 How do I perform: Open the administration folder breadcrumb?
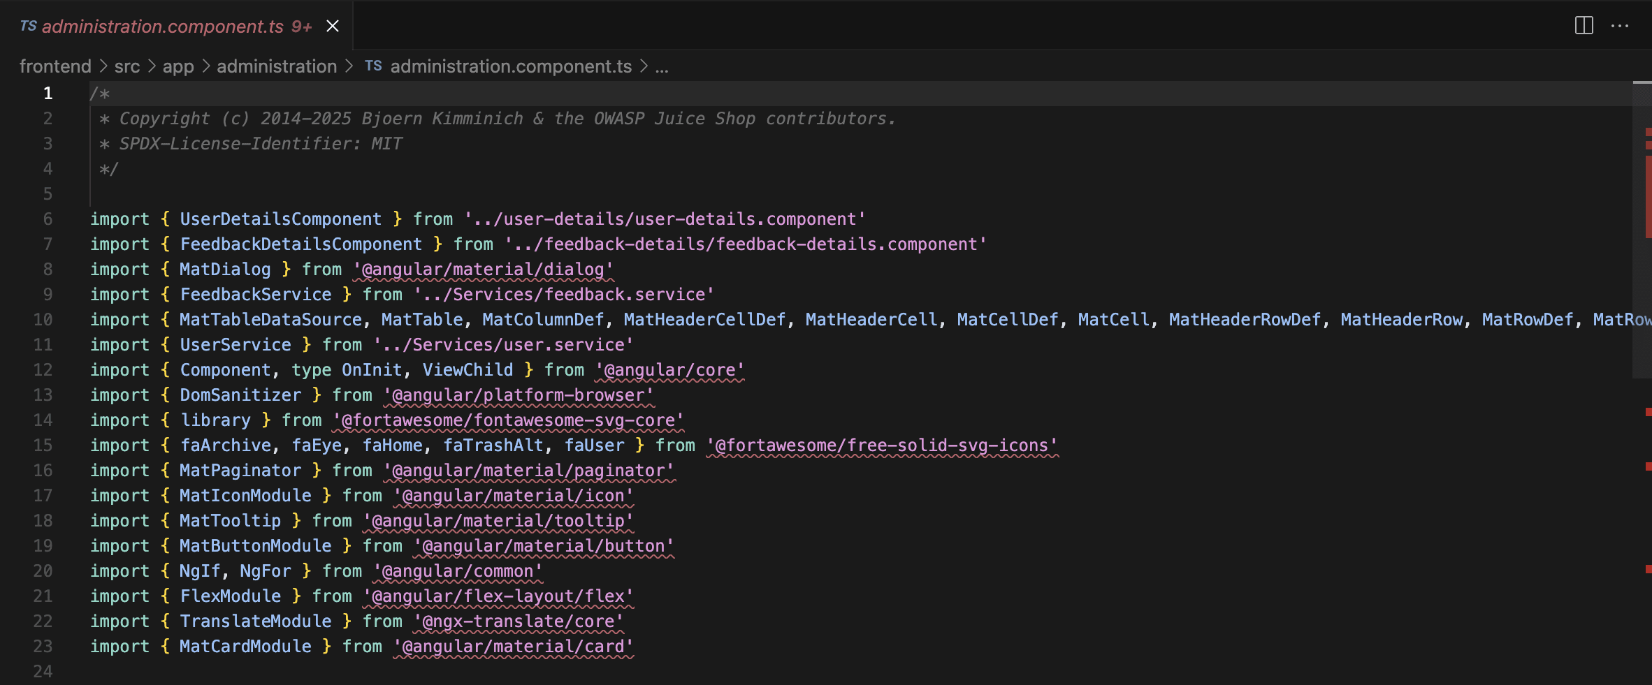(x=277, y=66)
